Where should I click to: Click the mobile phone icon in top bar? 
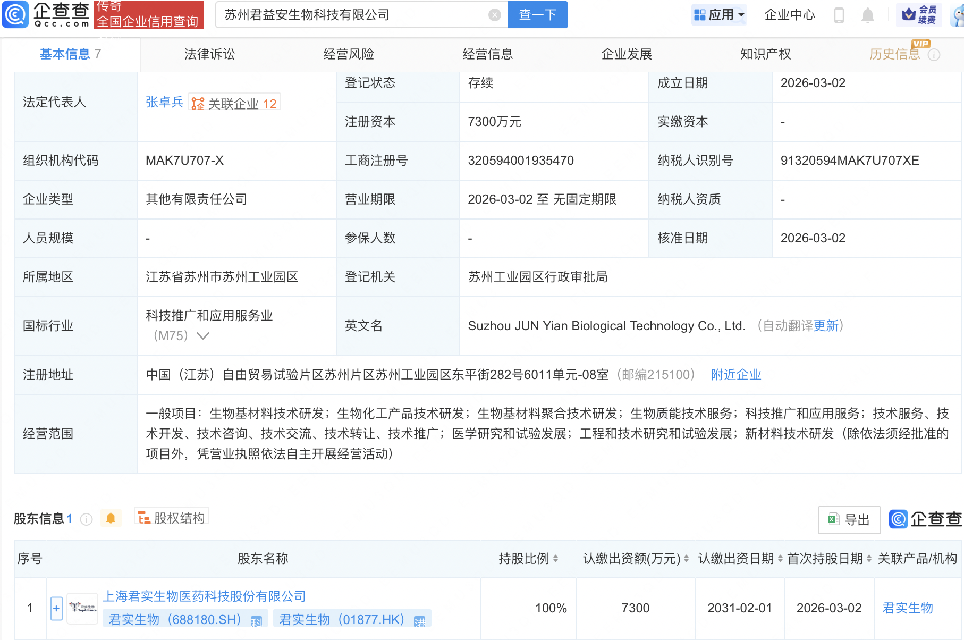coord(840,15)
